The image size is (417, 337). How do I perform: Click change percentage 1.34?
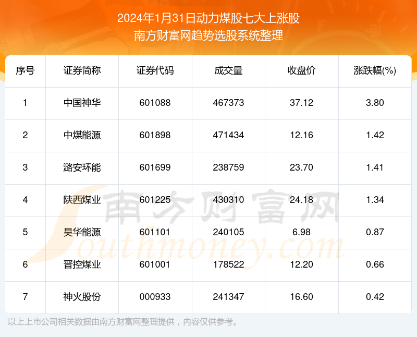(375, 200)
